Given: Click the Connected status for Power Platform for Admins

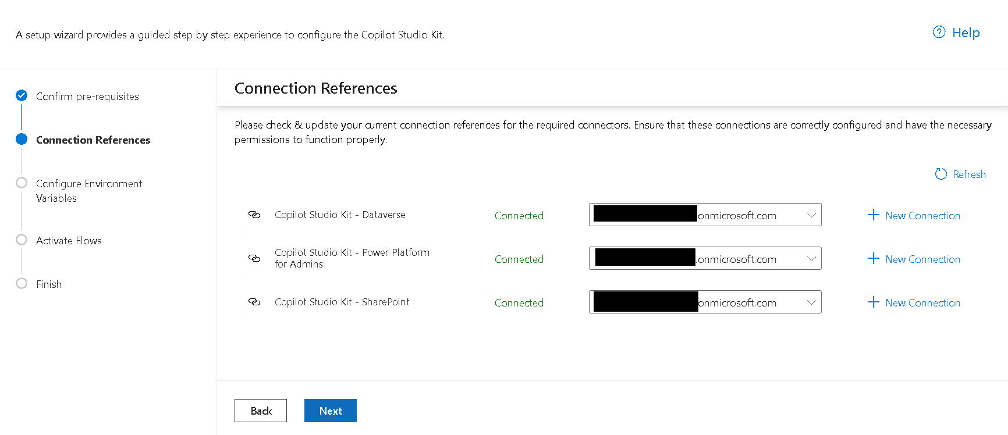Looking at the screenshot, I should click(x=519, y=259).
